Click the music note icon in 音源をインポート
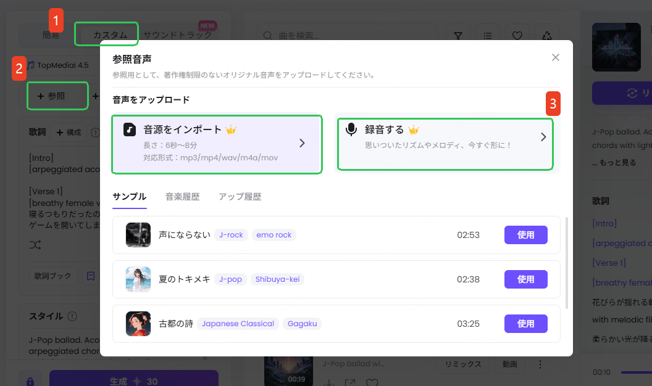Image resolution: width=652 pixels, height=386 pixels. pyautogui.click(x=130, y=129)
